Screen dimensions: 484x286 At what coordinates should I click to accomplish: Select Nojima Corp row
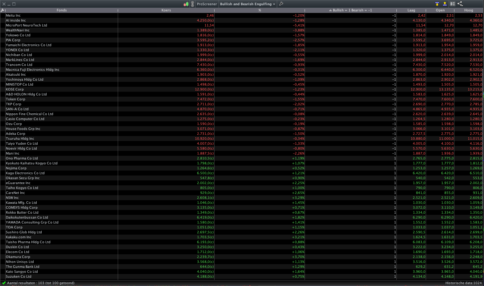click(x=242, y=168)
